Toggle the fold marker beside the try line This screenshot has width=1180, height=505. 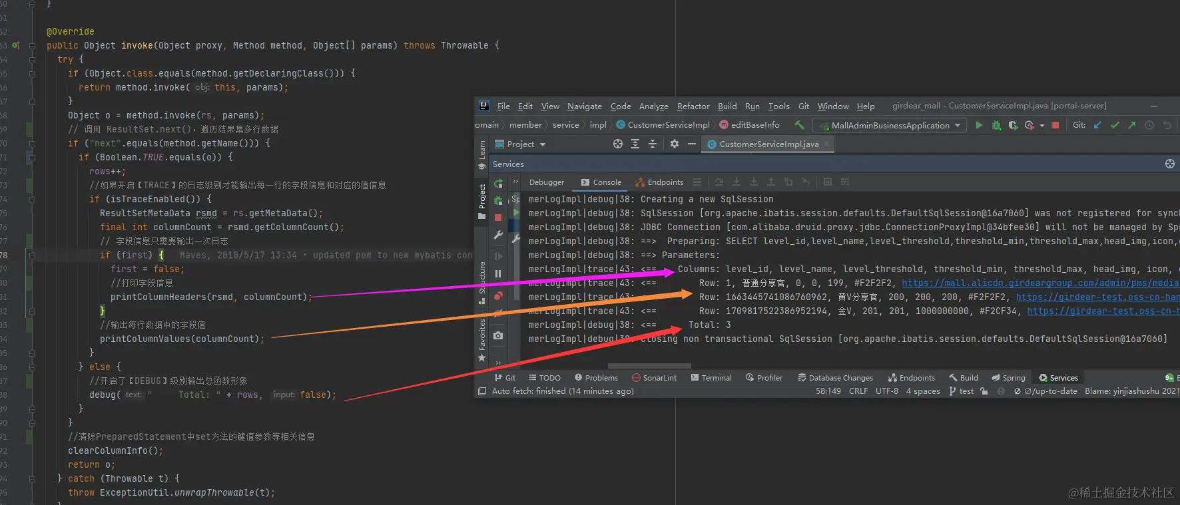(32, 59)
